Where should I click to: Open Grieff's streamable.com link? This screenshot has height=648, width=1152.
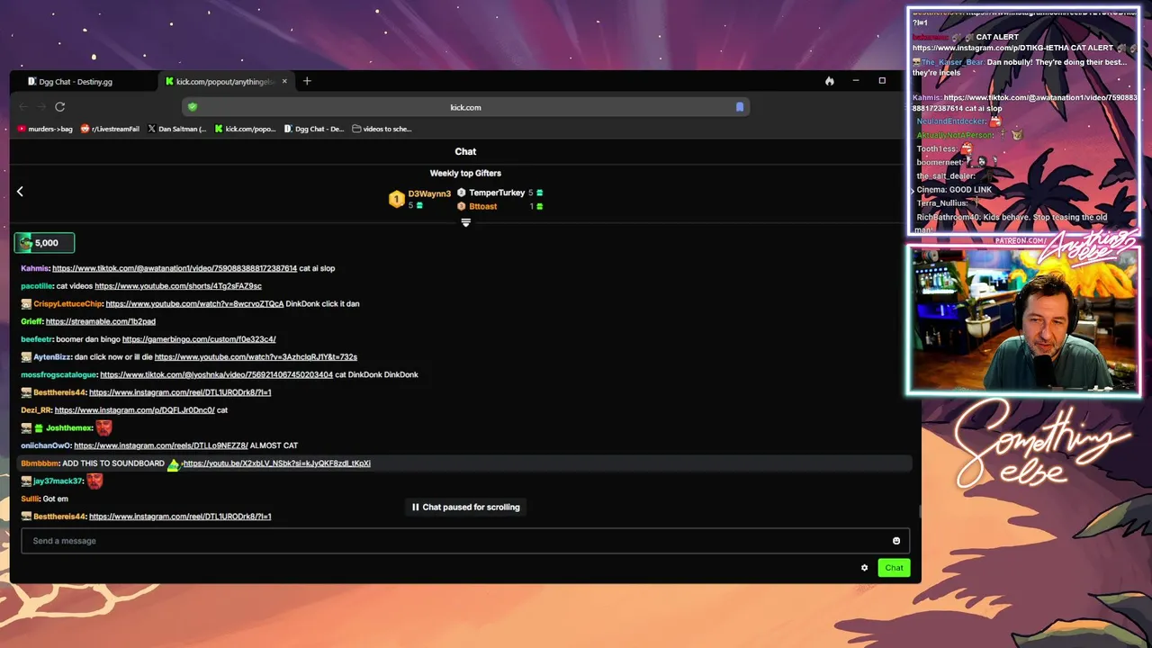(x=101, y=321)
